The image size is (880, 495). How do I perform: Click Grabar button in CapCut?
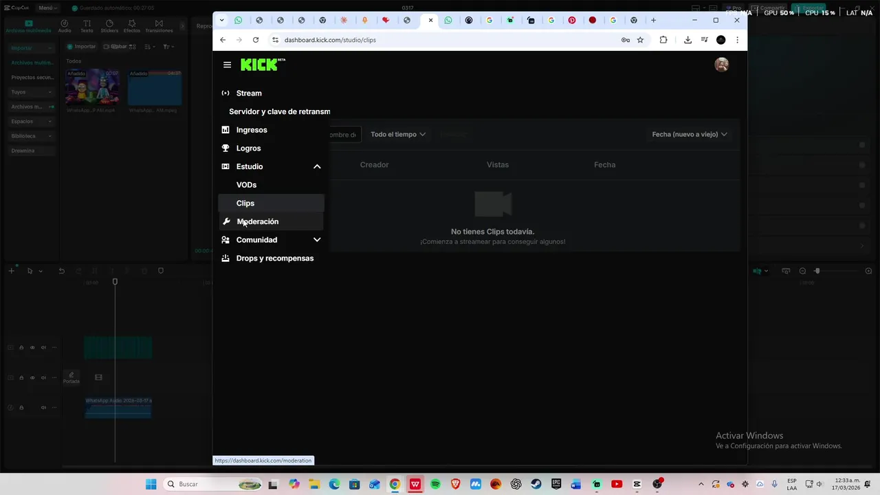tap(115, 47)
